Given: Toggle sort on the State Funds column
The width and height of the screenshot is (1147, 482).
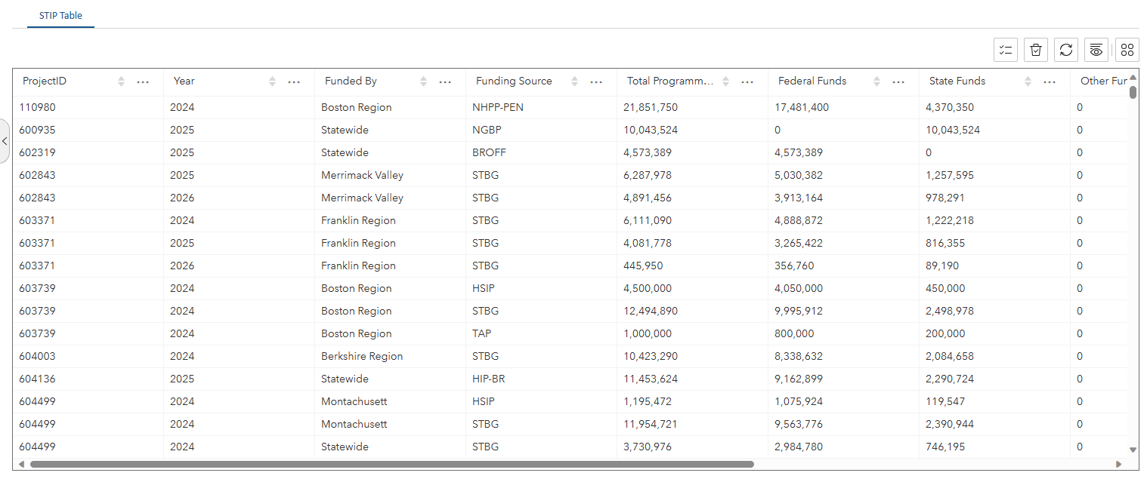Looking at the screenshot, I should click(1027, 81).
